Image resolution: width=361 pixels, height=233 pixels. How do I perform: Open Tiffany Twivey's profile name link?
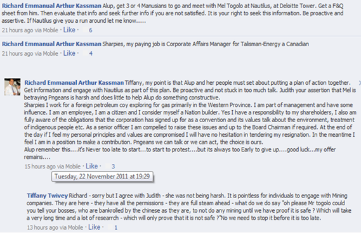tap(48, 196)
